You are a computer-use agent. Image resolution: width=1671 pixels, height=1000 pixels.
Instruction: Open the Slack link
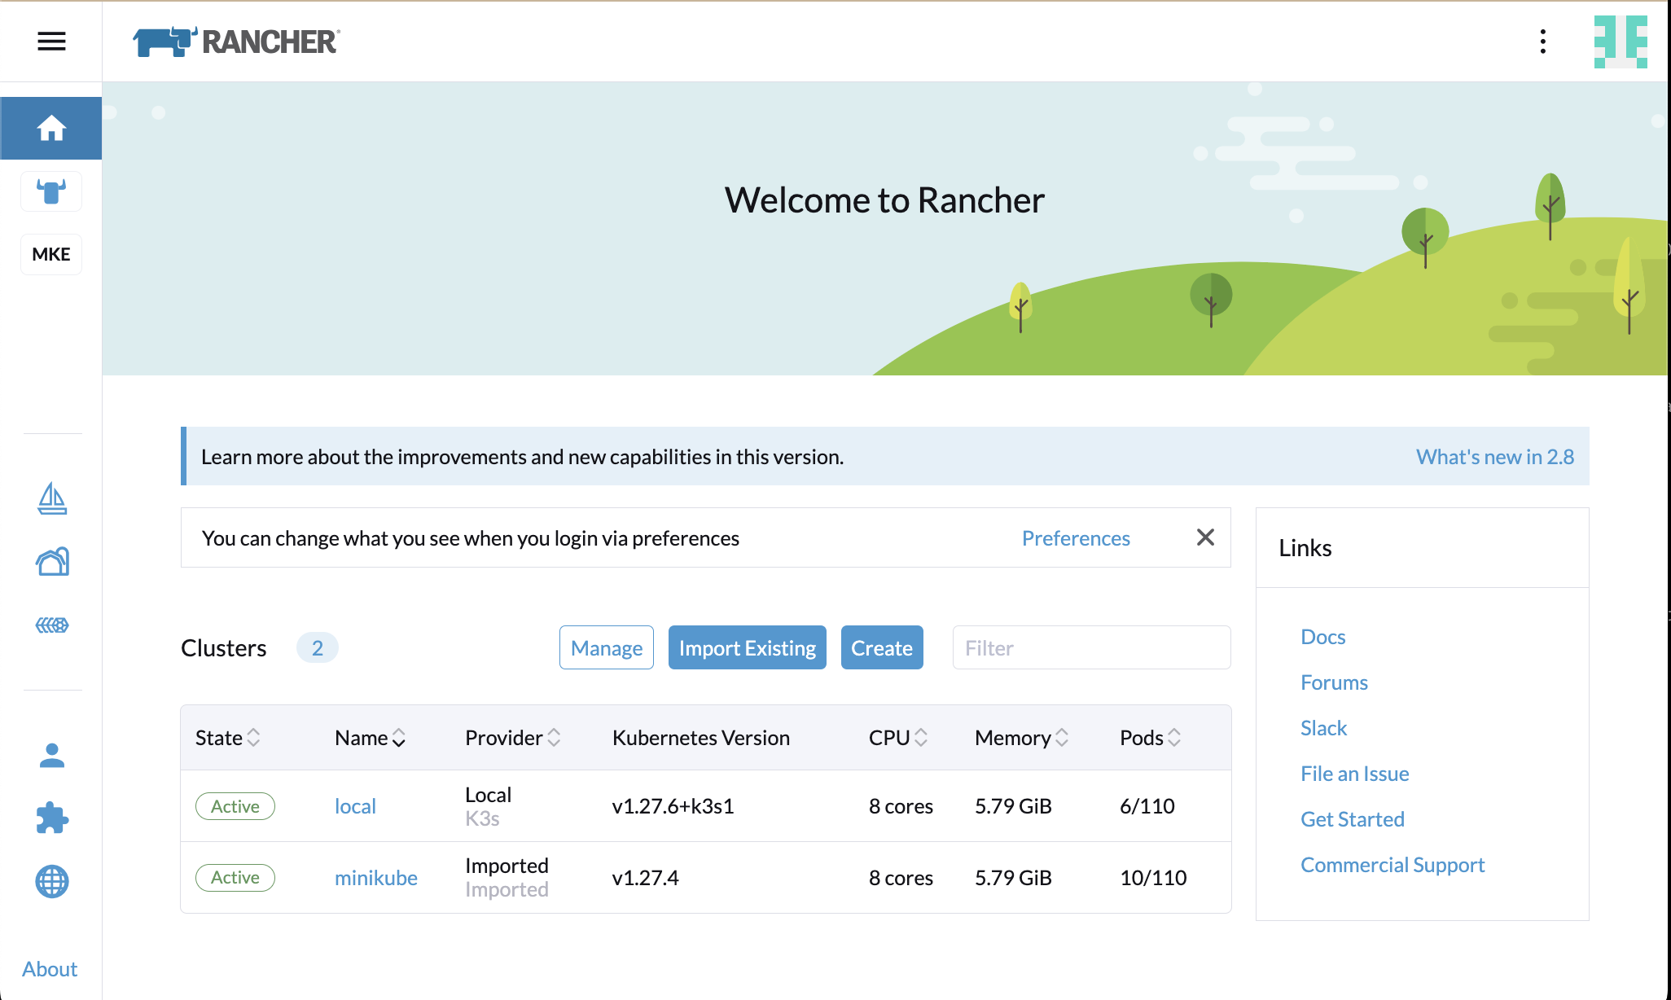coord(1323,728)
